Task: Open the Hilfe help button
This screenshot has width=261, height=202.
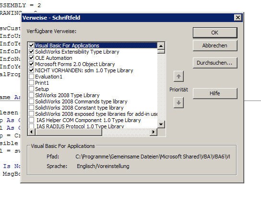Action: pyautogui.click(x=215, y=93)
